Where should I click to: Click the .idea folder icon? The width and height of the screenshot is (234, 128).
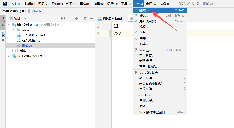tap(19, 30)
